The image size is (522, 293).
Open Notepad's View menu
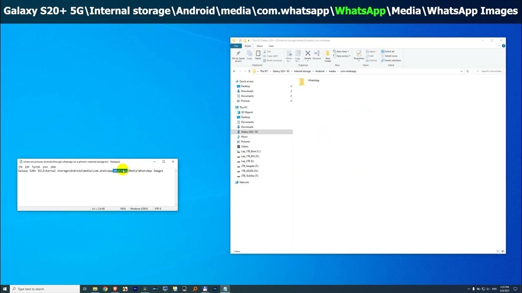tap(45, 167)
